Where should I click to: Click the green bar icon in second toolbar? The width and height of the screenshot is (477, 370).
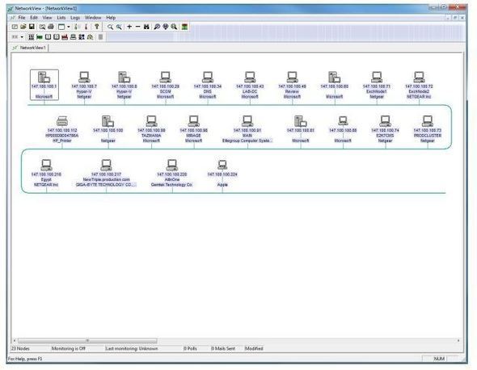click(40, 37)
